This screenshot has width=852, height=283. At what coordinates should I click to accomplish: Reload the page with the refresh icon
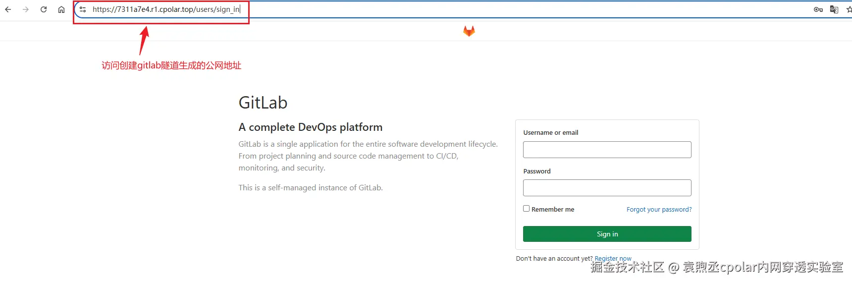coord(44,9)
